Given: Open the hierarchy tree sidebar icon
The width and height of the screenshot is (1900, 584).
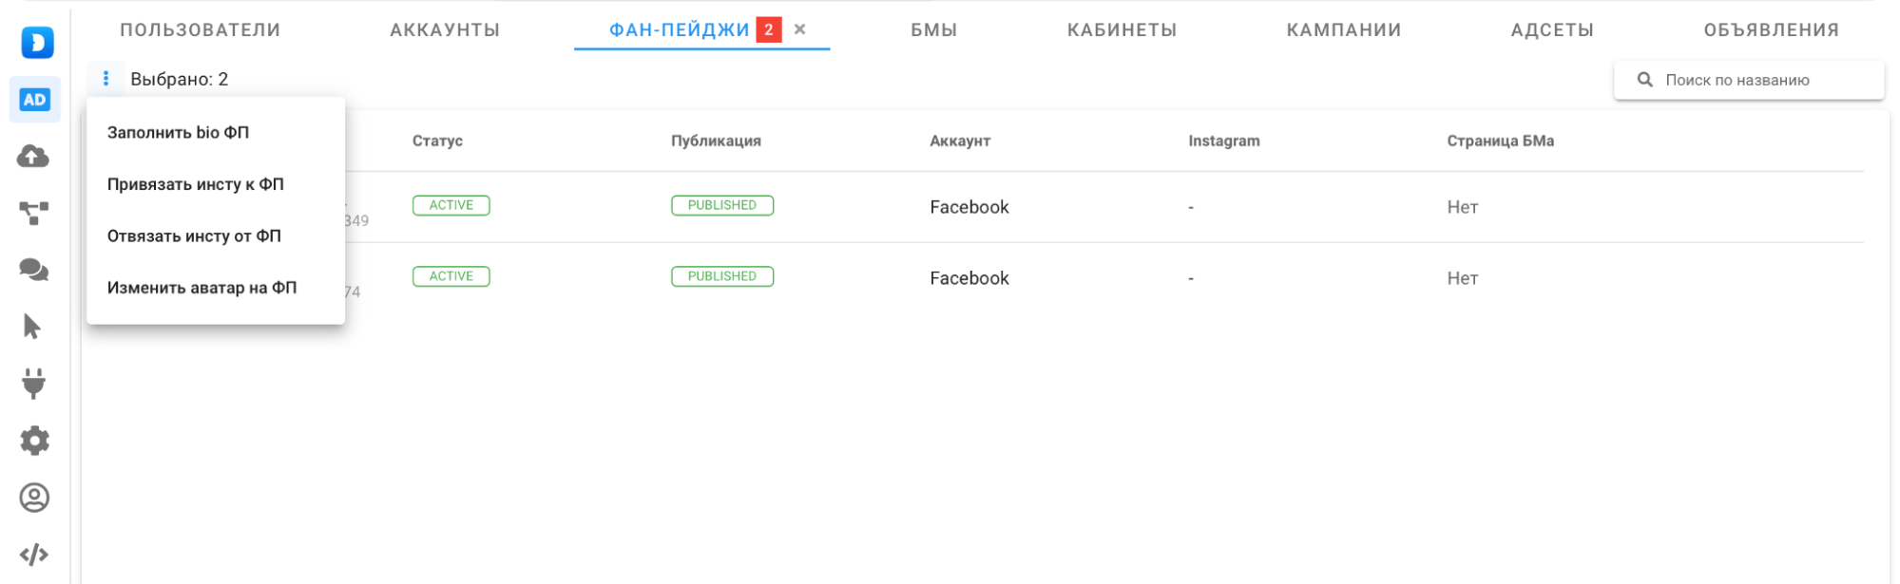Looking at the screenshot, I should [34, 213].
